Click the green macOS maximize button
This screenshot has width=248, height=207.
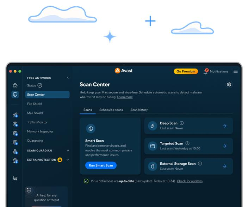(20, 71)
